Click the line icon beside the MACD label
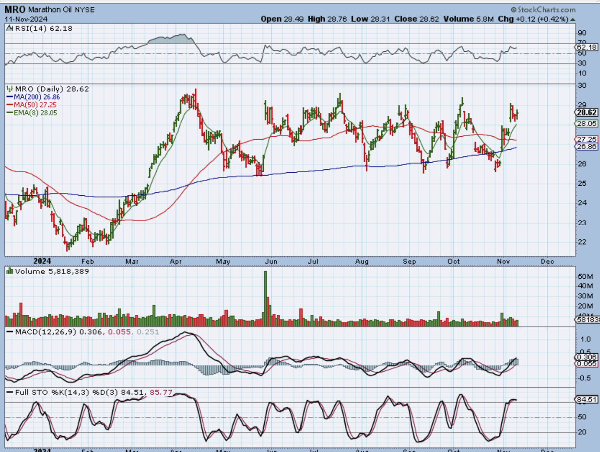600x452 pixels. [x=10, y=332]
